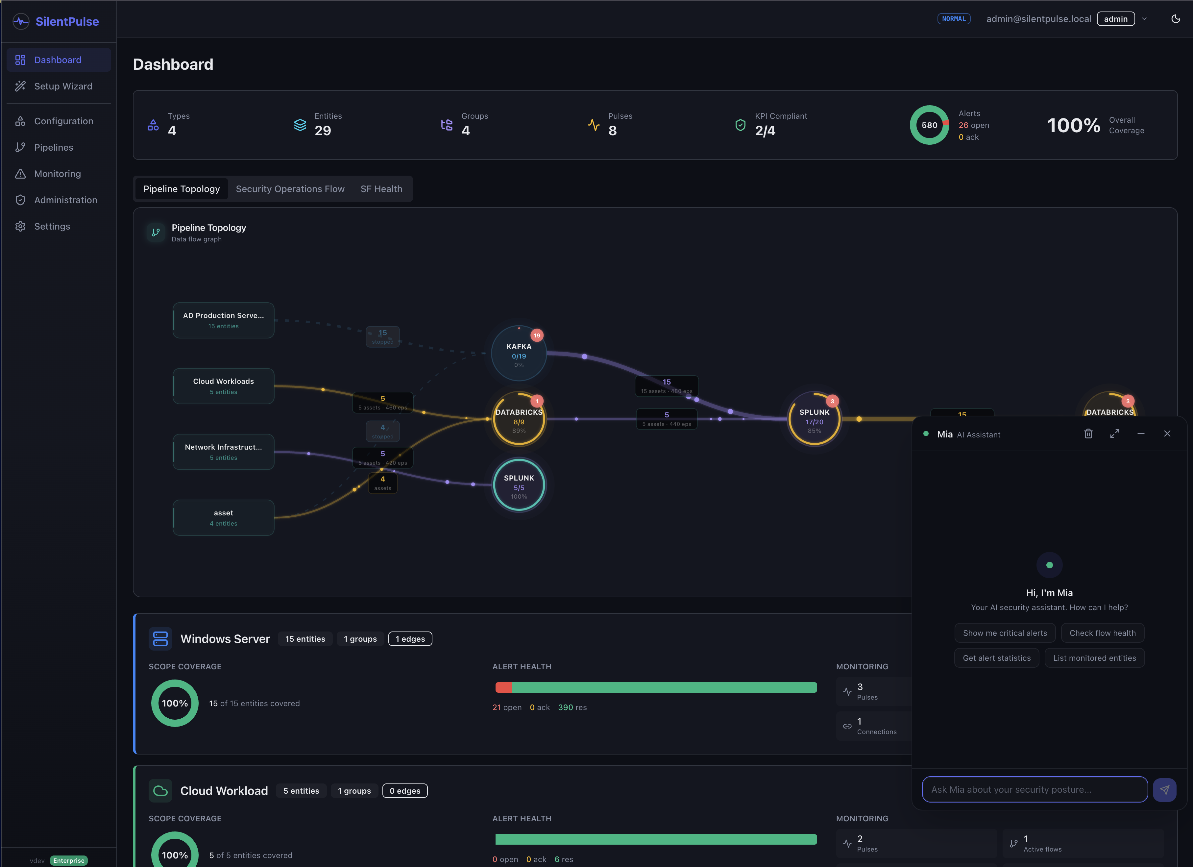
Task: Click the 5 assets 460 eps label
Action: pos(382,403)
